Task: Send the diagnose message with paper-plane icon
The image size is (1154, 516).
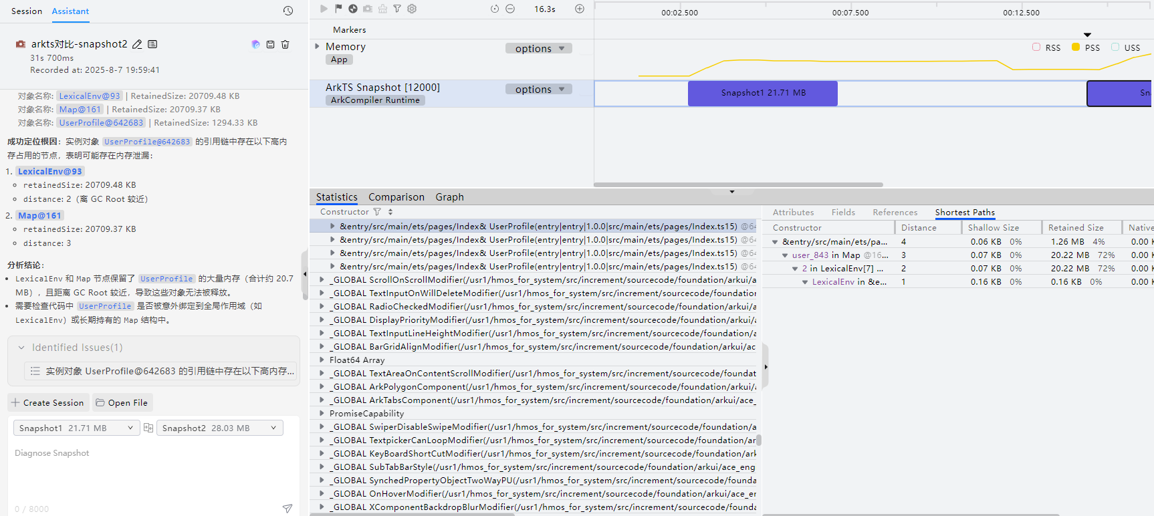Action: pos(287,509)
